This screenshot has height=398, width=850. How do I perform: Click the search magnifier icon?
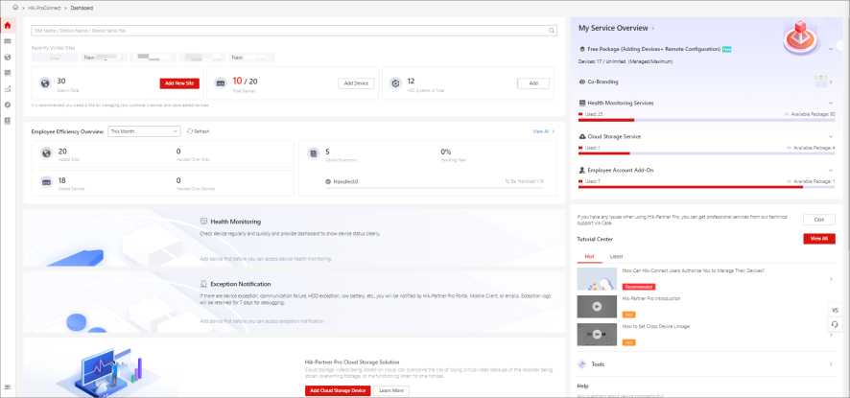pyautogui.click(x=553, y=30)
